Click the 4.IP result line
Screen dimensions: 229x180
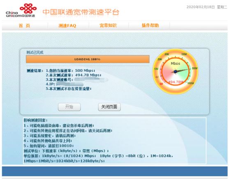click(65, 84)
